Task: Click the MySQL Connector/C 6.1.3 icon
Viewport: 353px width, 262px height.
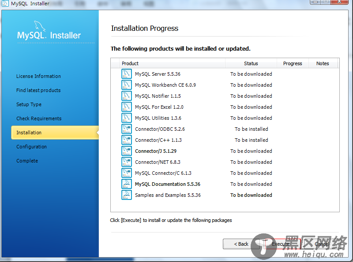Action: (127, 173)
